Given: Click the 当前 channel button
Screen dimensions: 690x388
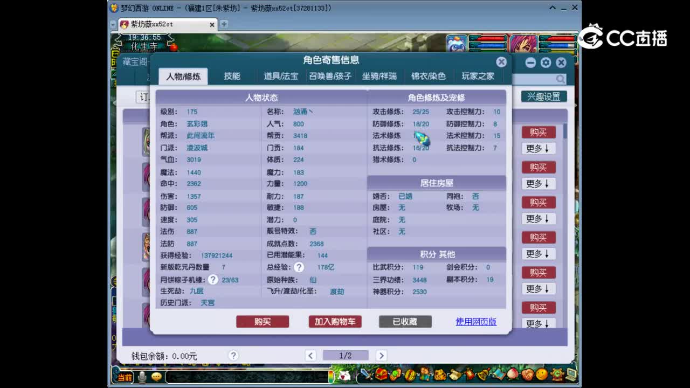Looking at the screenshot, I should (125, 377).
